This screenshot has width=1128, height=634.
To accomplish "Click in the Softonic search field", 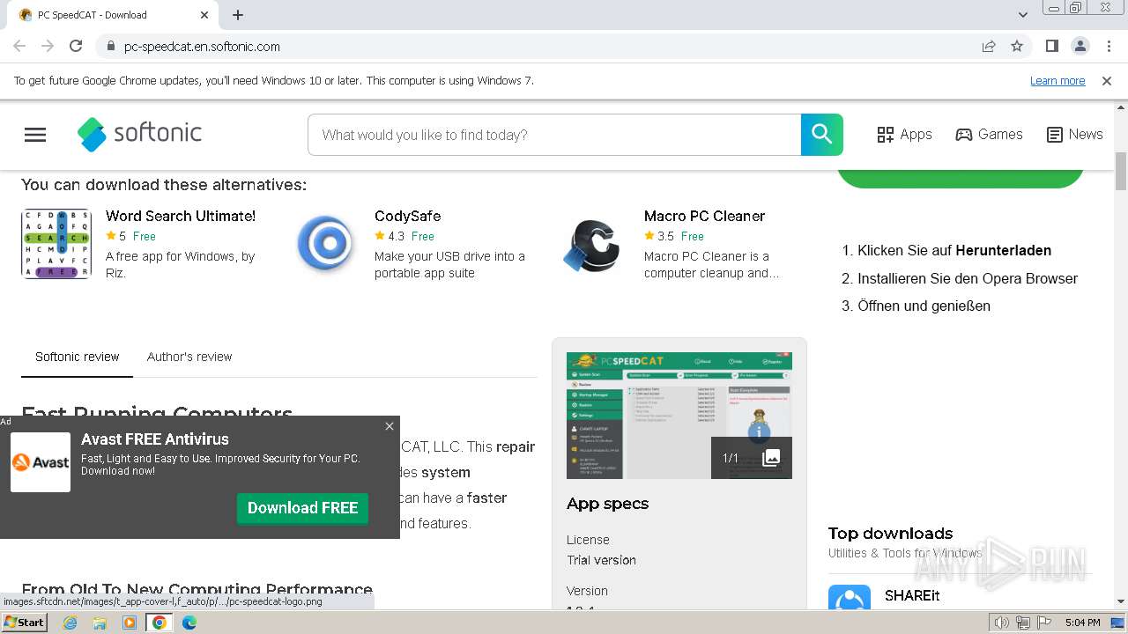I will [x=554, y=135].
